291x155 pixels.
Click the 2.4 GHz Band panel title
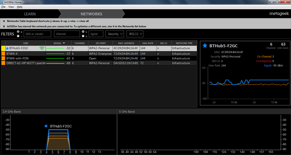click(x=12, y=112)
